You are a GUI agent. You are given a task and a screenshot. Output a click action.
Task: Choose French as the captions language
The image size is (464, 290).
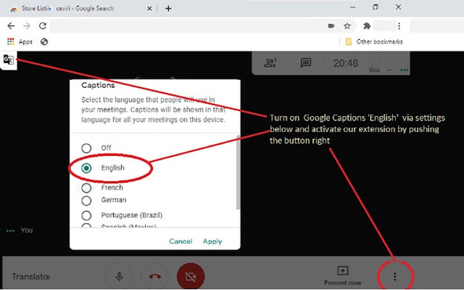pyautogui.click(x=86, y=188)
